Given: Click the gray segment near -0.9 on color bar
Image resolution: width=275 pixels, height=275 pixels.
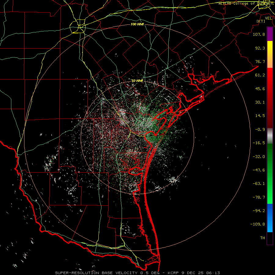Looking at the screenshot, I should pyautogui.click(x=270, y=136).
